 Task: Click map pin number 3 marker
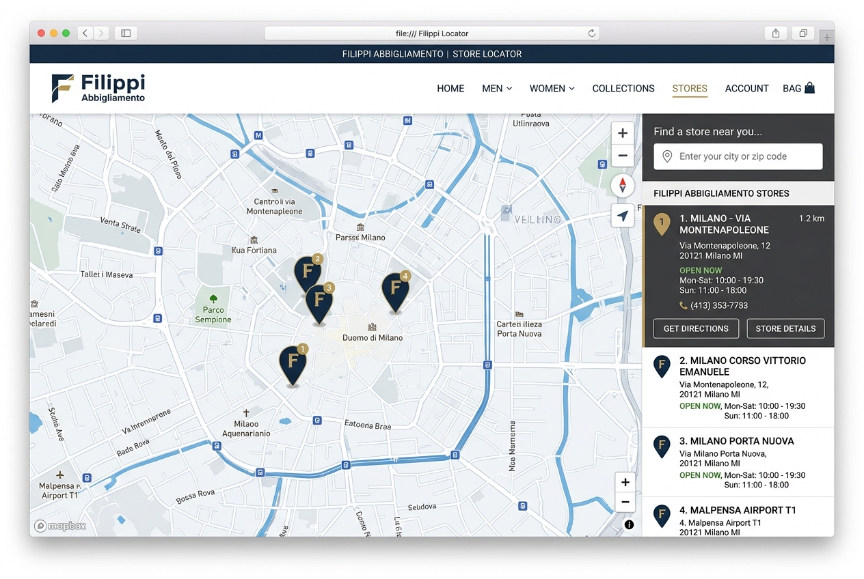click(x=319, y=303)
